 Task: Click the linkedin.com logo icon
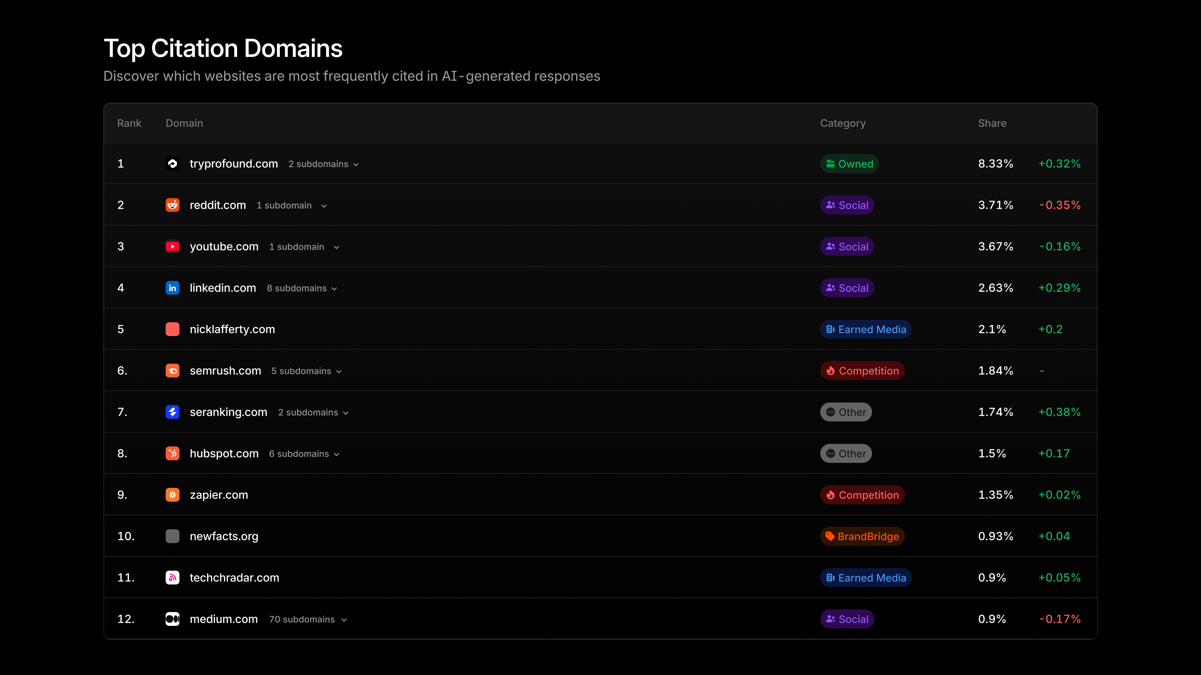point(173,288)
